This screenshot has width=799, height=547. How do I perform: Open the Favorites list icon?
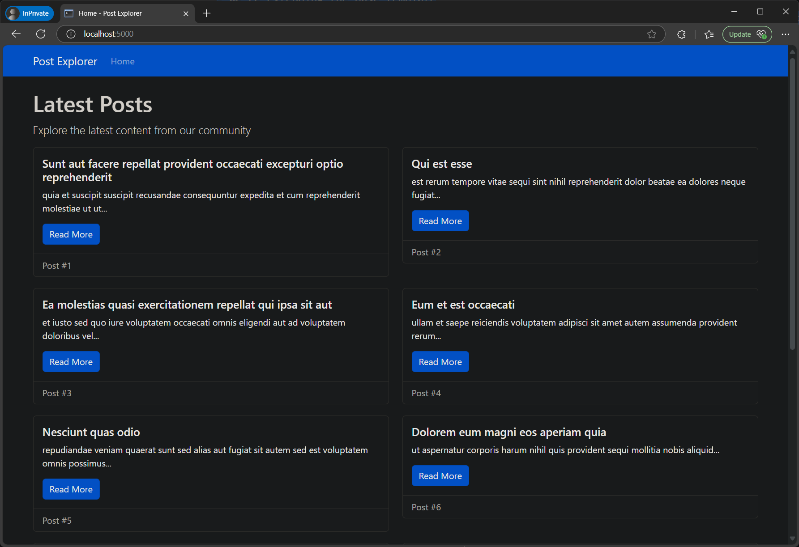709,34
